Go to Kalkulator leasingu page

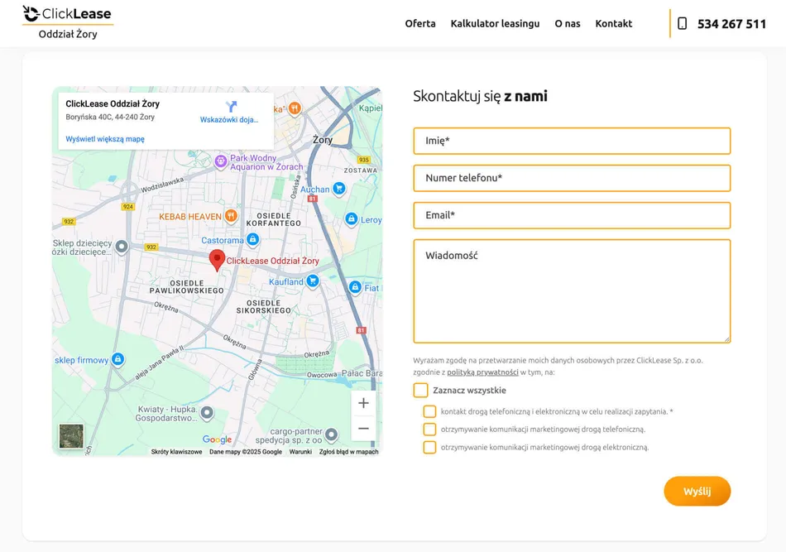pyautogui.click(x=495, y=24)
